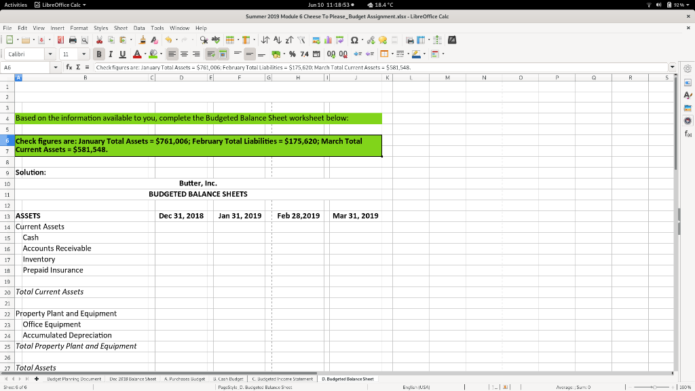This screenshot has height=391, width=695.
Task: Toggle italic formatting
Action: coord(111,54)
